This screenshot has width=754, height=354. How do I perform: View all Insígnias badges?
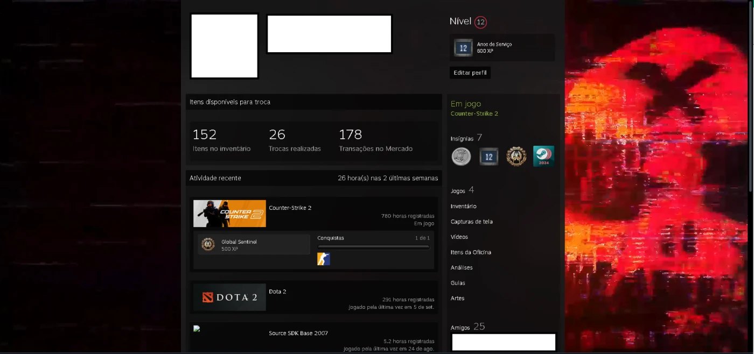point(466,138)
